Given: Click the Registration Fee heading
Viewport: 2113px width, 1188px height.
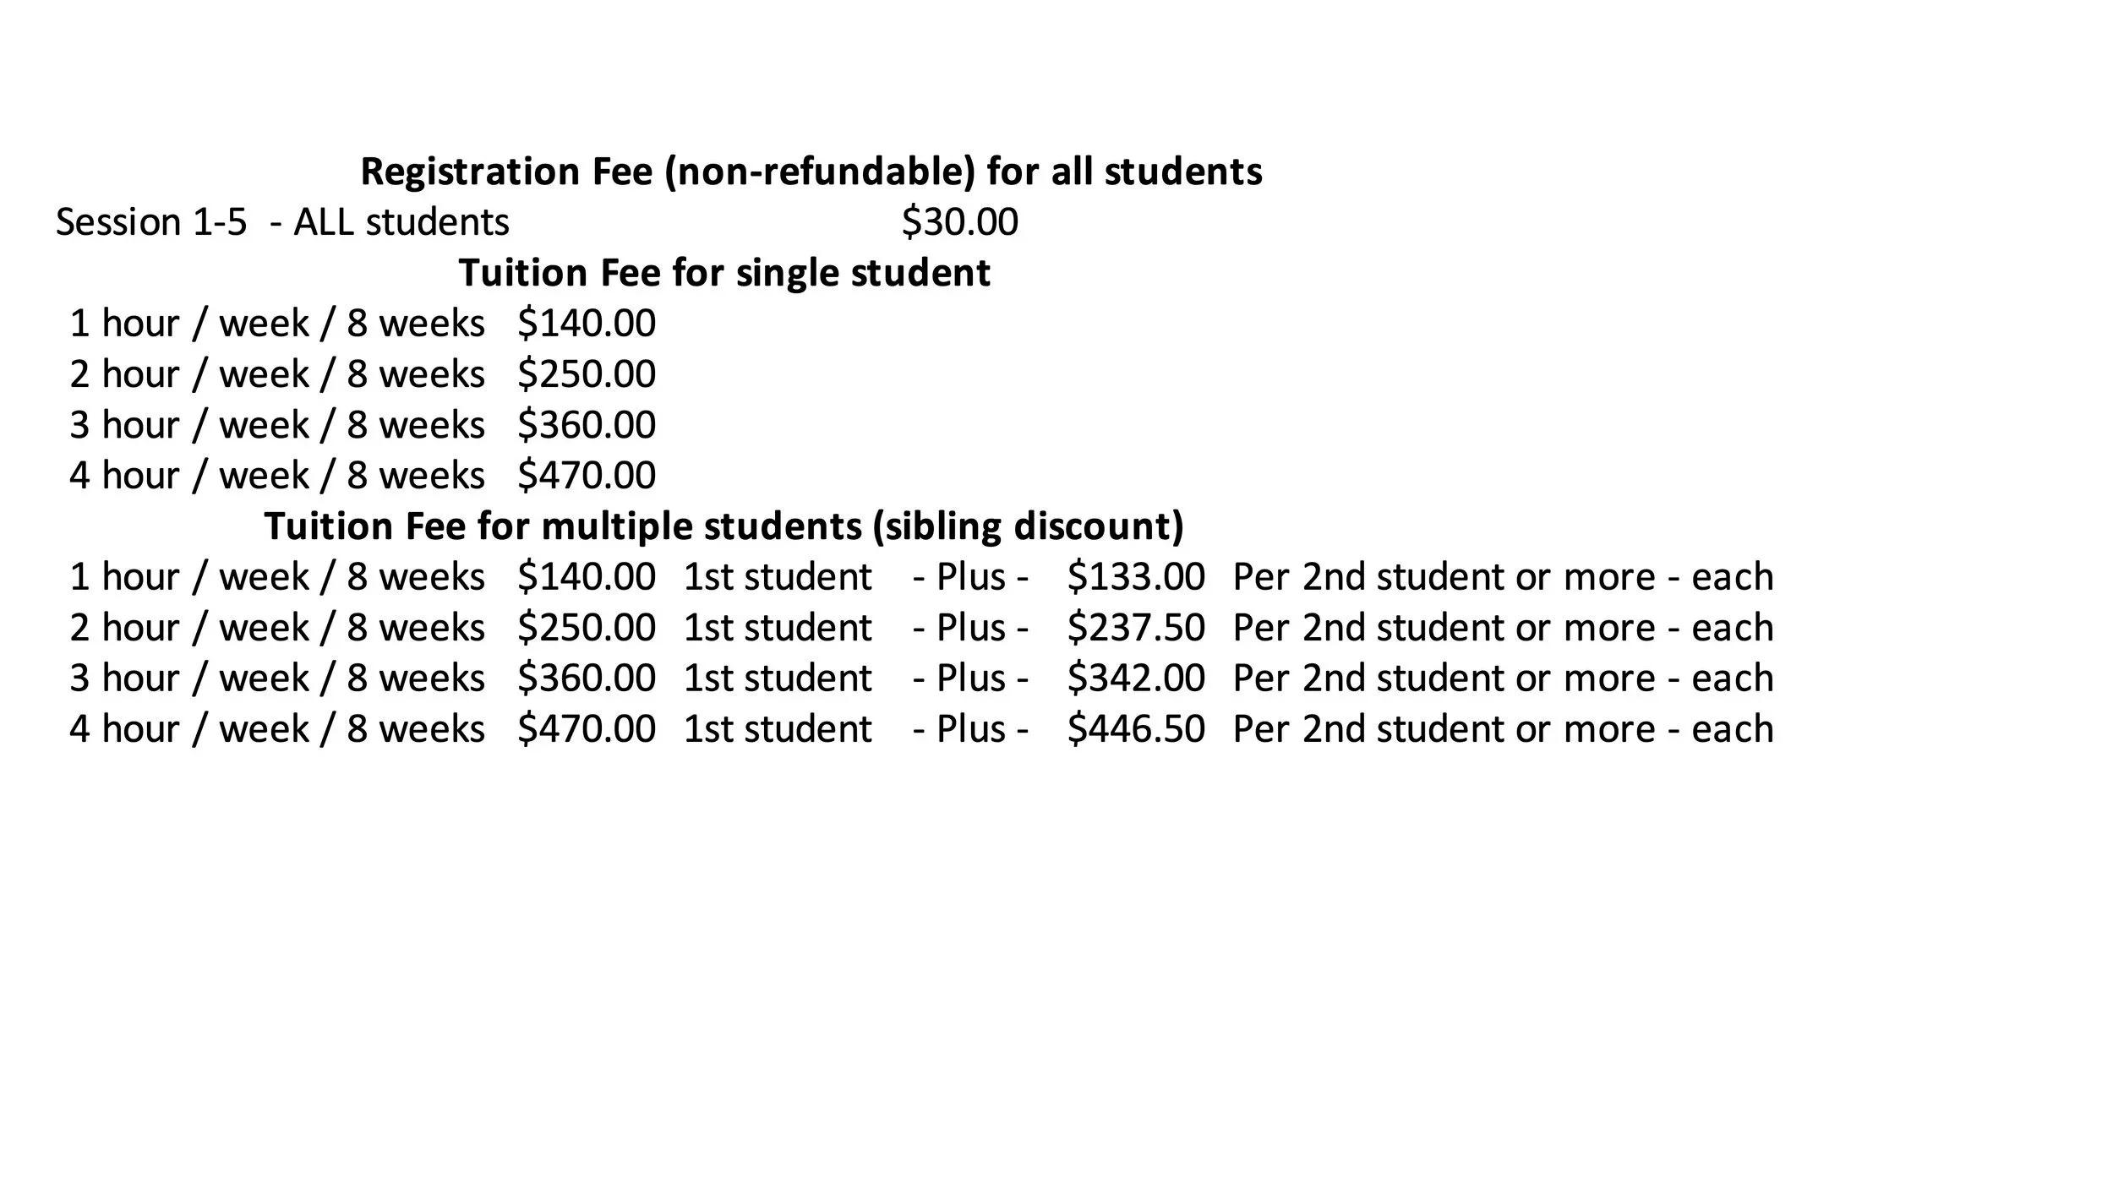Looking at the screenshot, I should (811, 172).
